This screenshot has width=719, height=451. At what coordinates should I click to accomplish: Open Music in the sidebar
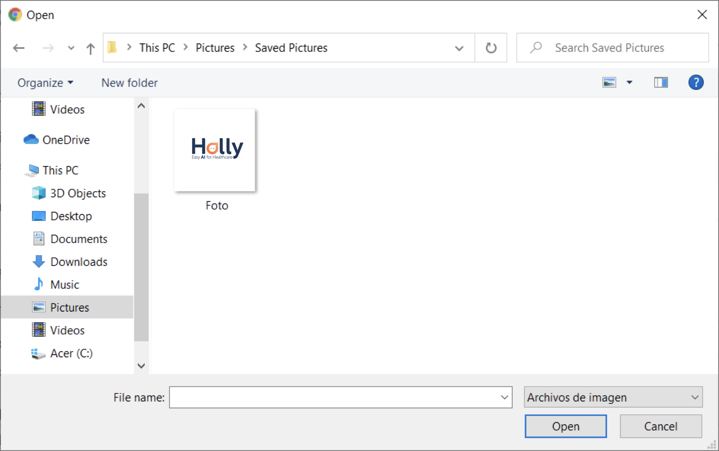[x=65, y=285]
